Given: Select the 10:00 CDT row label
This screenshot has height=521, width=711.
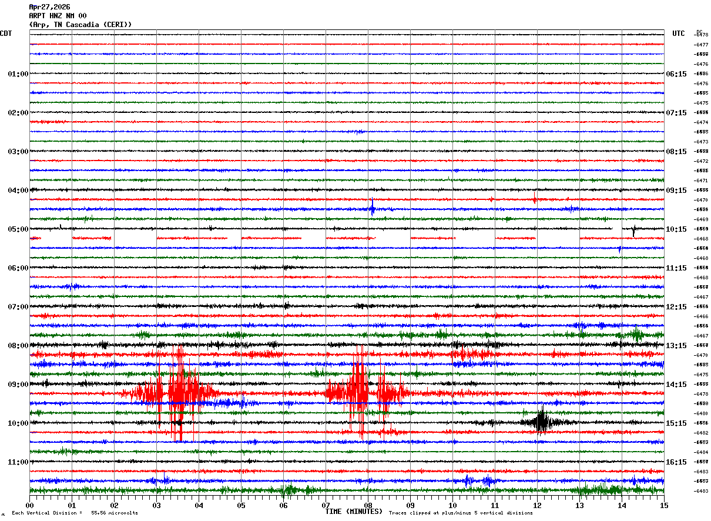Looking at the screenshot, I should pos(18,423).
